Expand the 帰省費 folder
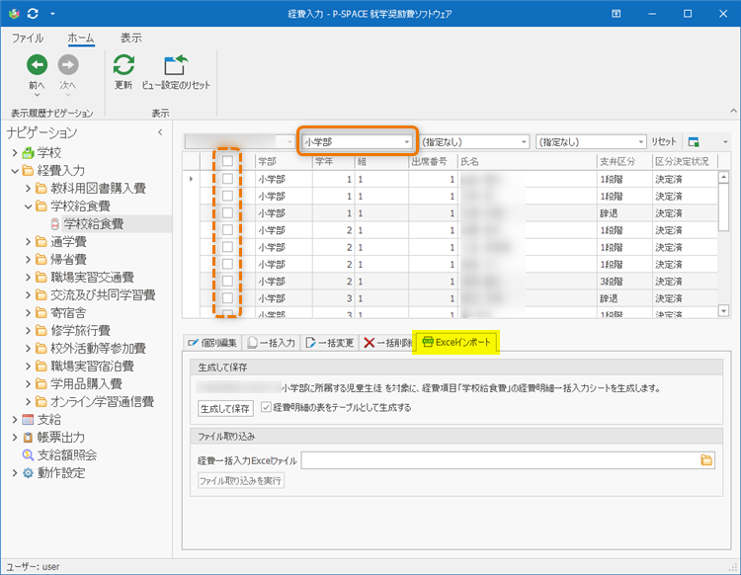 point(28,260)
